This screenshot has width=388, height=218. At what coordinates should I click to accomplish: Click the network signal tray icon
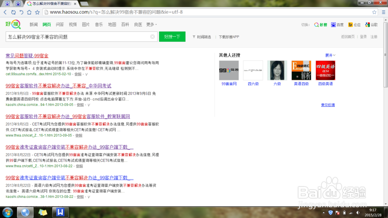(351, 213)
